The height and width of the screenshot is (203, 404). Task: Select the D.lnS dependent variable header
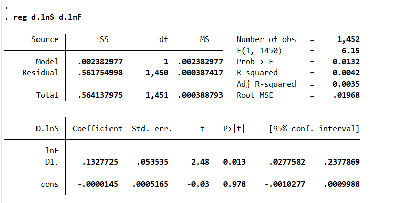[48, 129]
